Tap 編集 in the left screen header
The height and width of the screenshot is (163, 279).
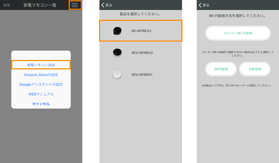click(x=7, y=5)
